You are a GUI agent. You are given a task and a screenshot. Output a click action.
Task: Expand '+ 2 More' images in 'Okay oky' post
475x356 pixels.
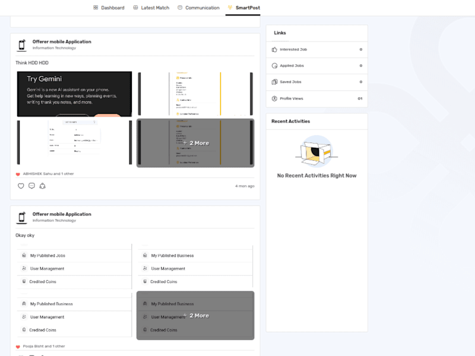point(195,316)
